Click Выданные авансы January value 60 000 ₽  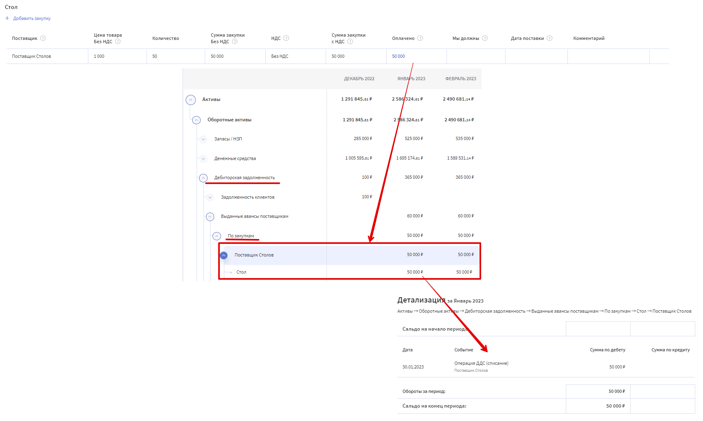click(415, 216)
